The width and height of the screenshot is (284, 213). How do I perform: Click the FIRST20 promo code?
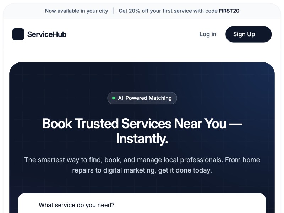(229, 11)
